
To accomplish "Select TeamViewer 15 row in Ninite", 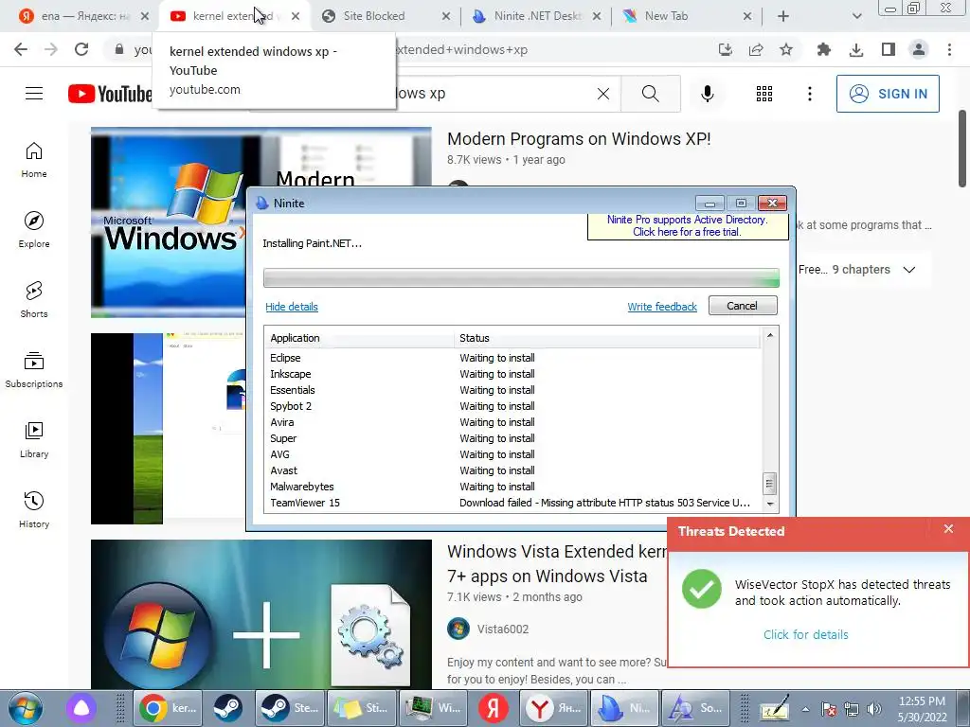I will (x=512, y=503).
